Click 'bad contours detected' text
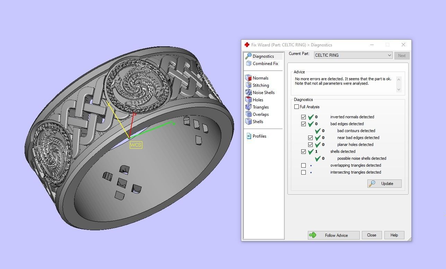 (x=356, y=131)
